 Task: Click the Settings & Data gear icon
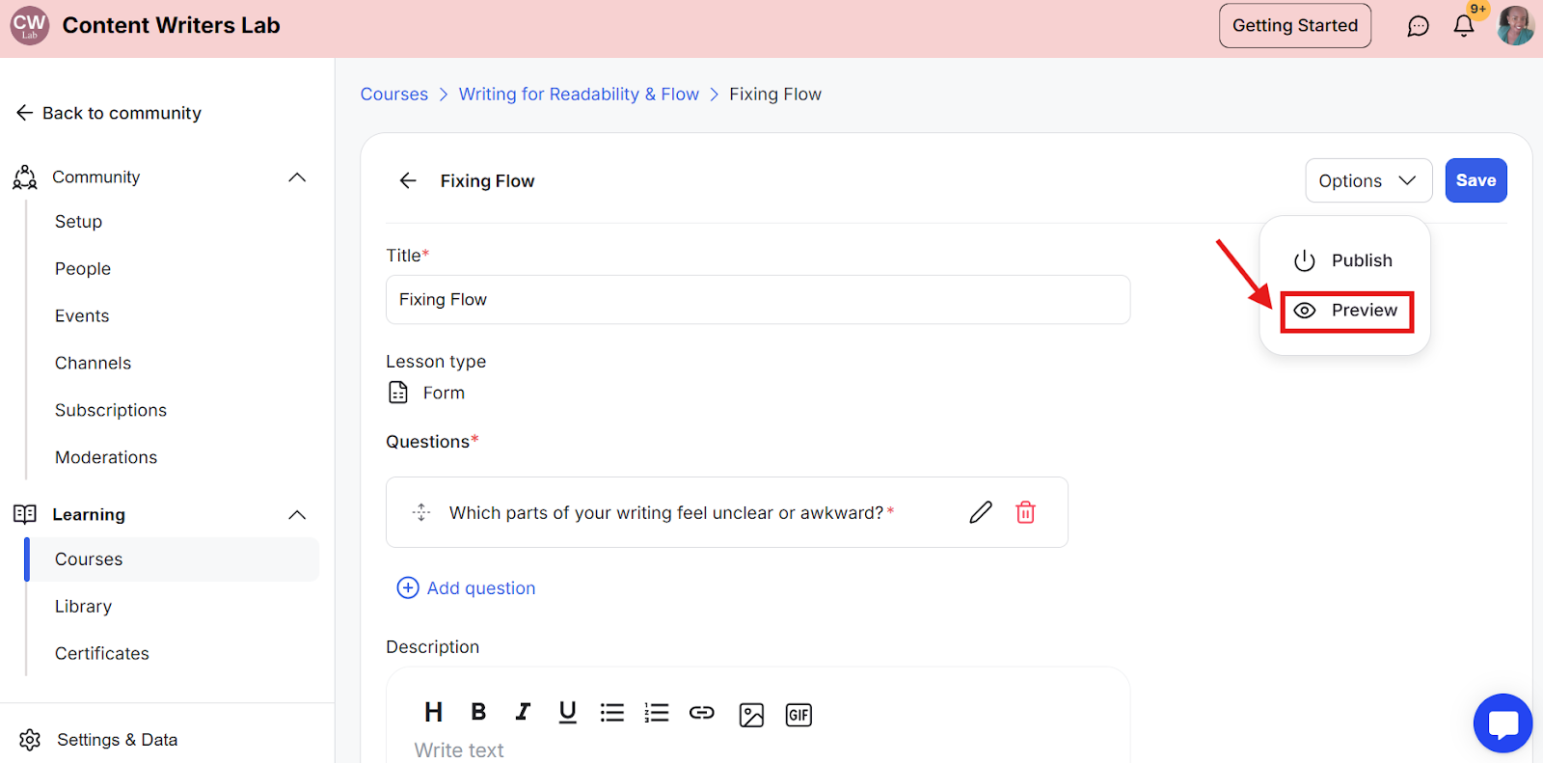click(x=30, y=740)
